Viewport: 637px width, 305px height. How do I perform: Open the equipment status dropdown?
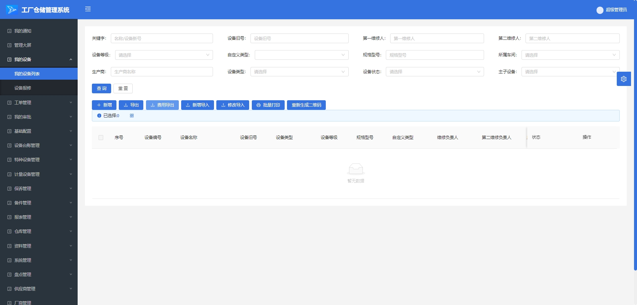click(x=434, y=72)
